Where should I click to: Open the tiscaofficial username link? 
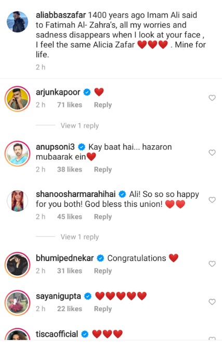point(57,334)
